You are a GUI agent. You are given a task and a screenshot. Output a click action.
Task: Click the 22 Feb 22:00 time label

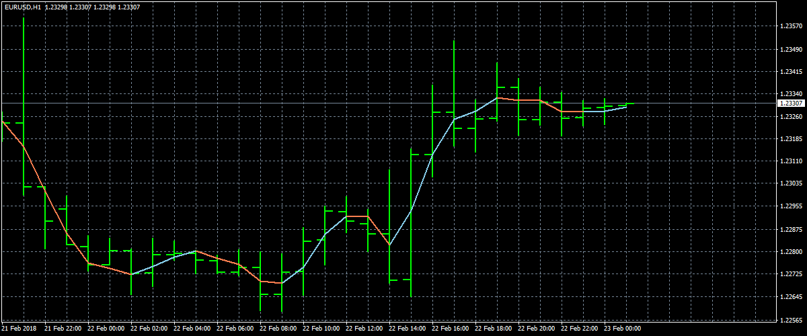point(579,329)
